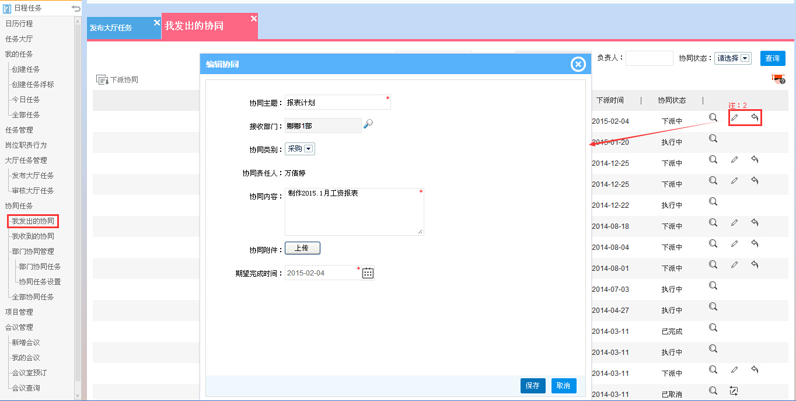Image resolution: width=796 pixels, height=401 pixels.
Task: Click the re-issue icon in the 已取消 row
Action: click(734, 390)
